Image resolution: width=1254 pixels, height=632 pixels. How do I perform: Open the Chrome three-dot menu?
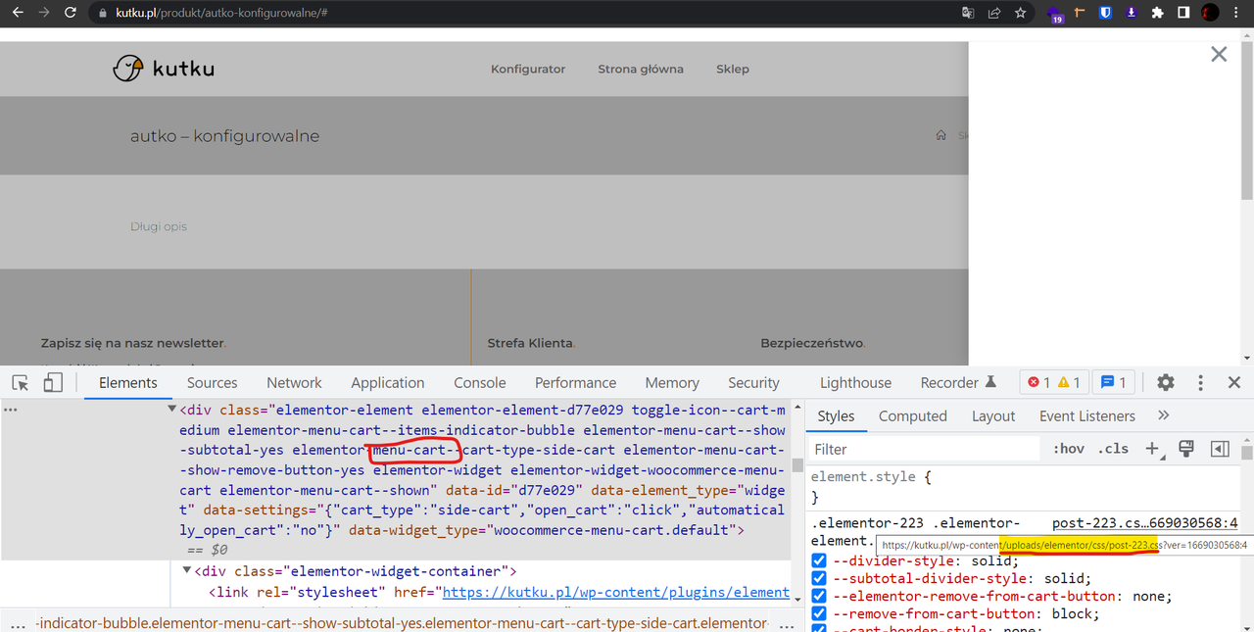click(x=1238, y=13)
